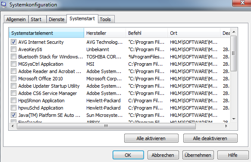Check Bluetooth Stack for Windows checkbox
Screen dimensions: 251x162
[x=14, y=57]
